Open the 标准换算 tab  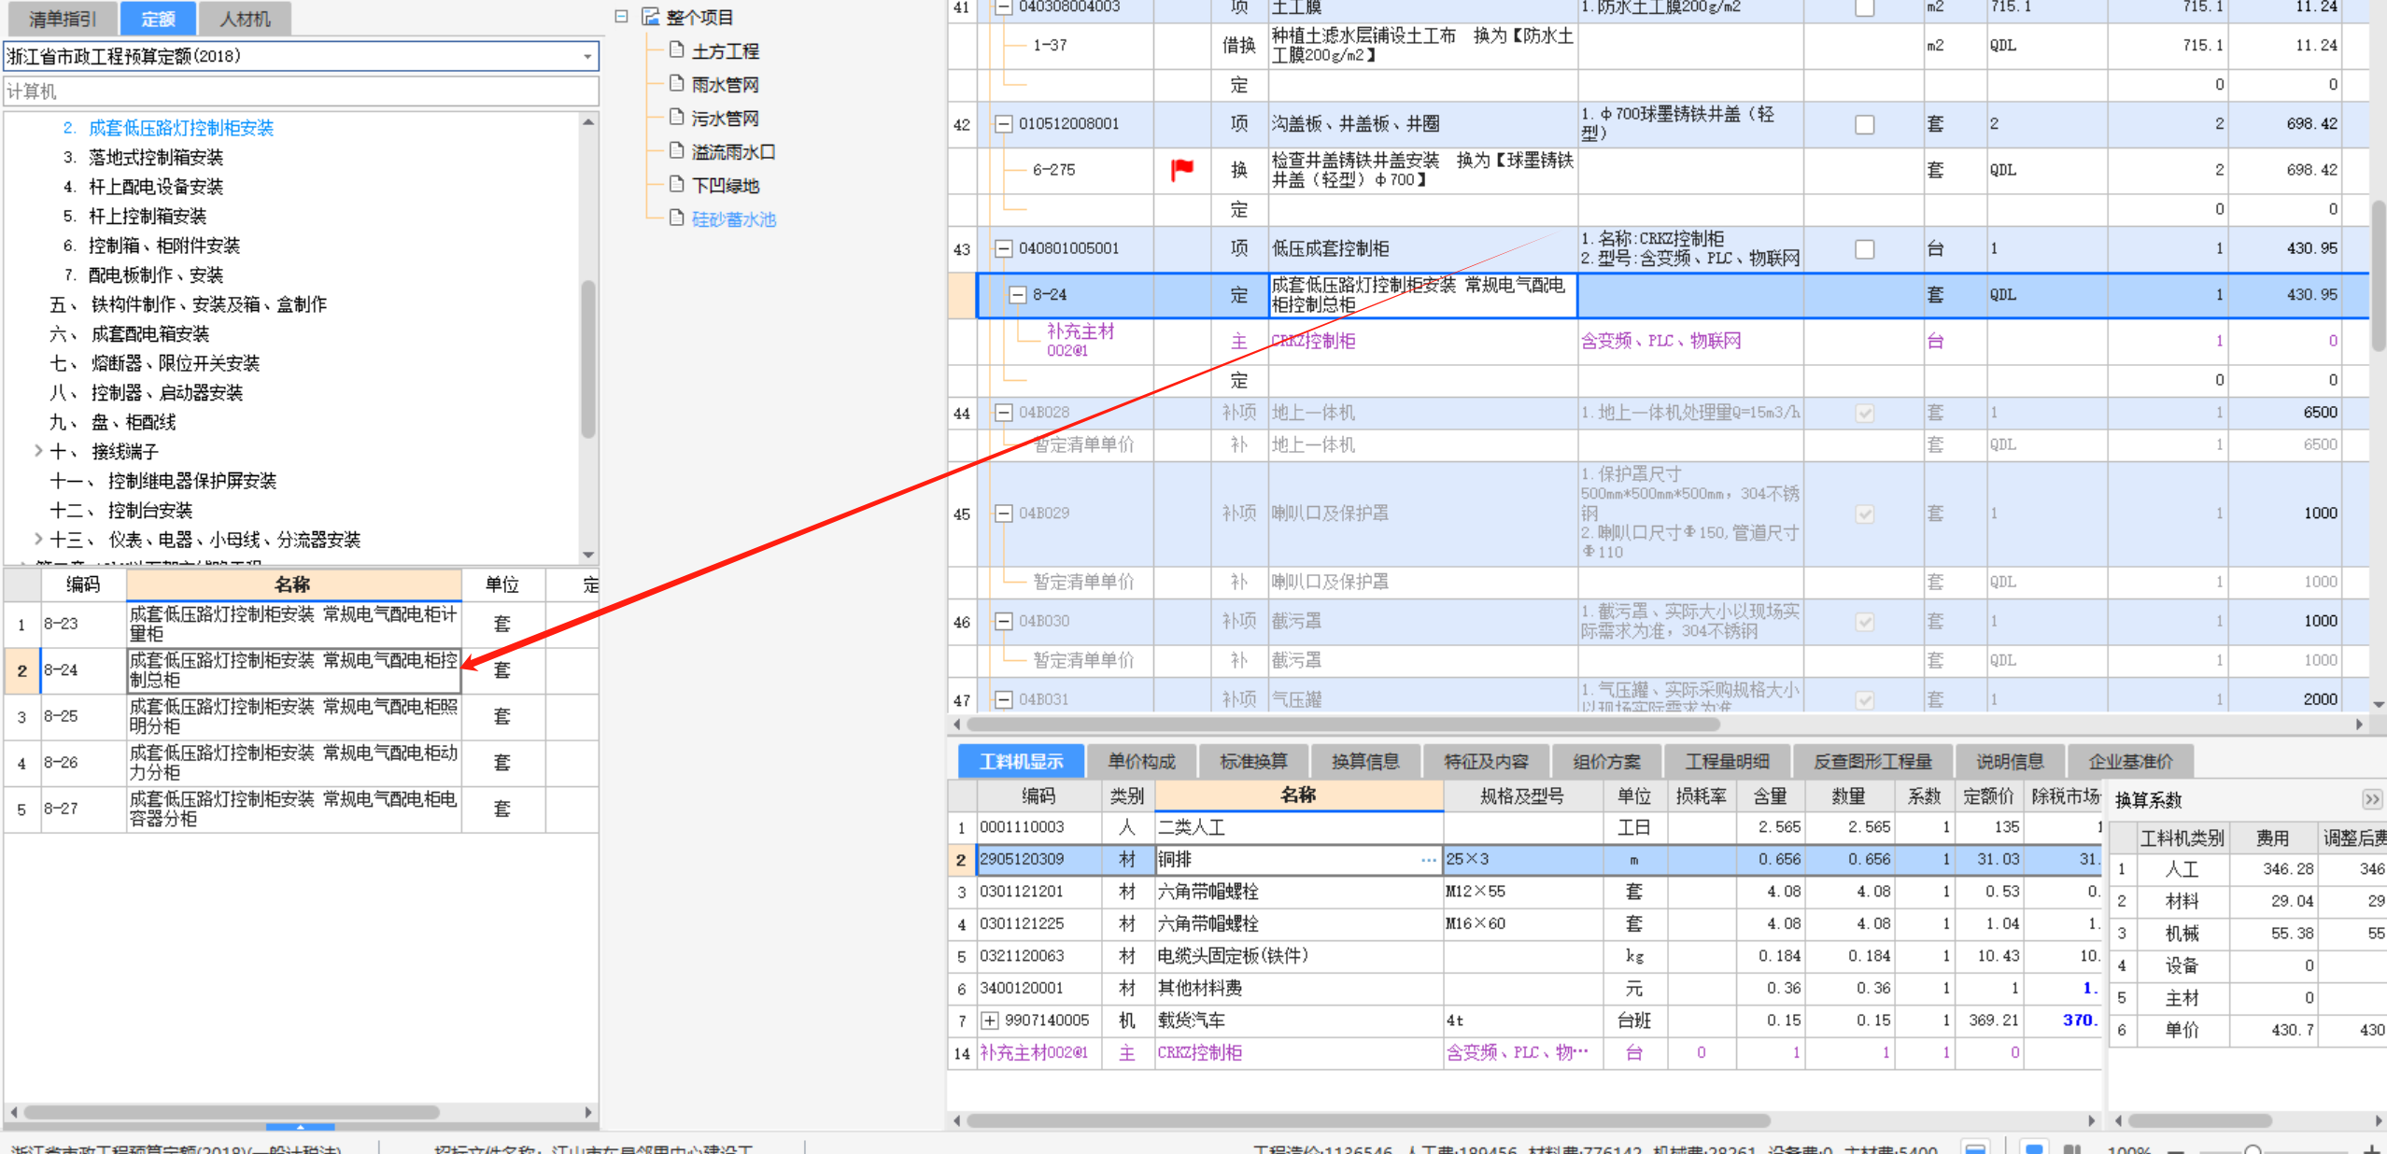pyautogui.click(x=1253, y=761)
